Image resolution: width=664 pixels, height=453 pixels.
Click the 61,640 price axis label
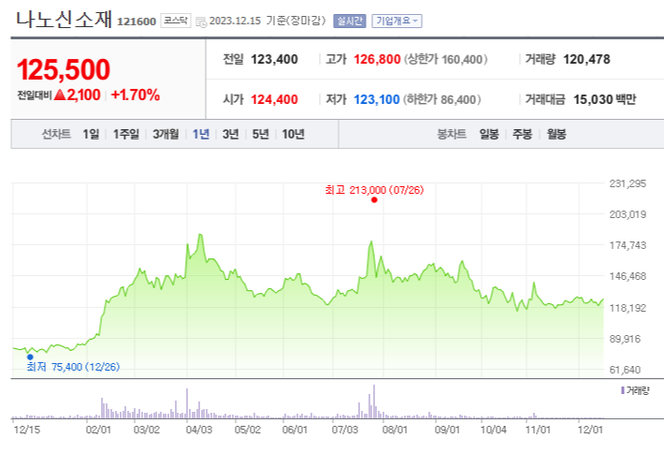click(625, 370)
